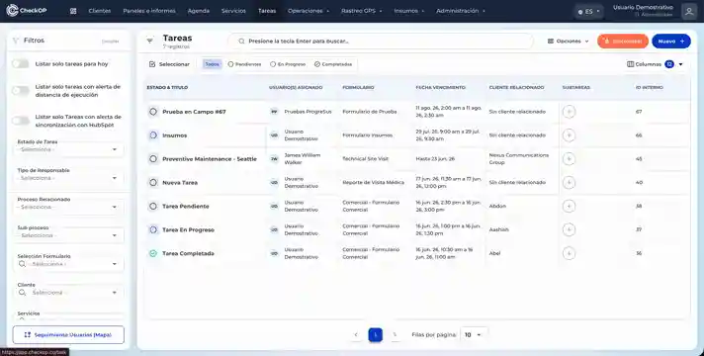This screenshot has height=356, width=704.
Task: Select the Pendientes filter option
Action: tap(244, 64)
